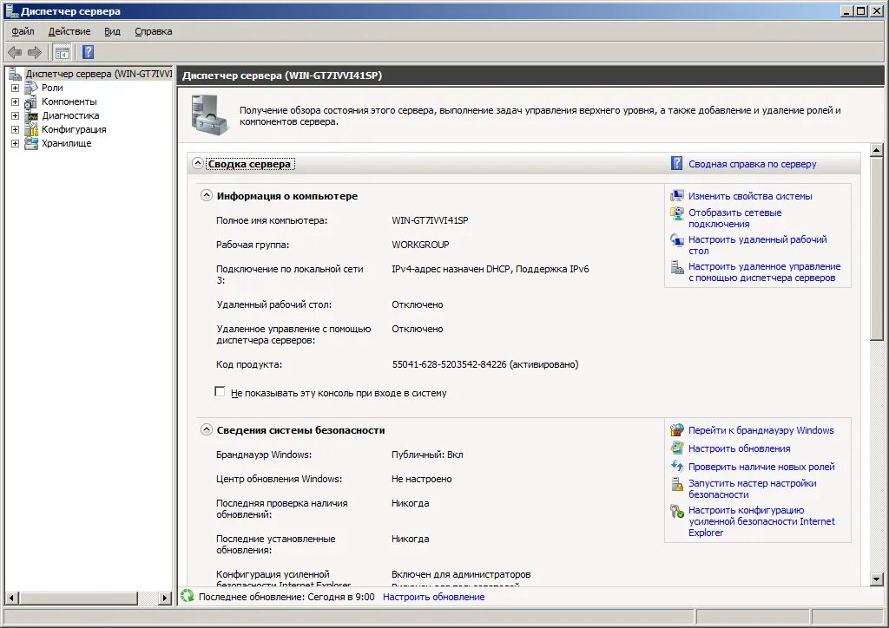Screen dimensions: 889x628
Task: Click the Forward arrow toolbar icon
Action: (35, 53)
